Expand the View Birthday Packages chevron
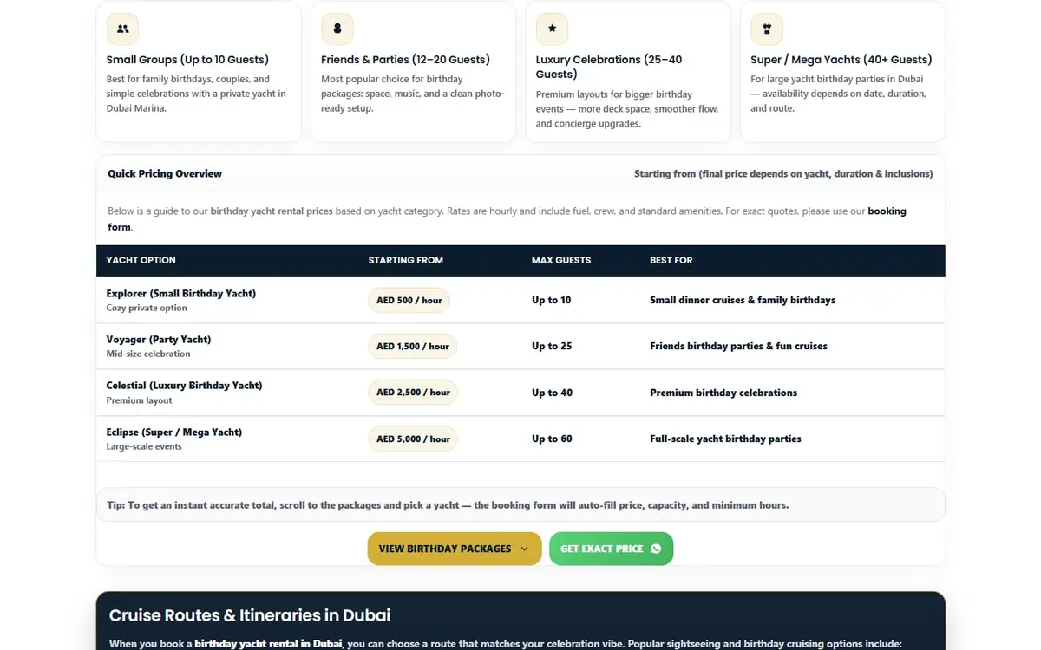Viewport: 1041px width, 650px height. tap(524, 549)
